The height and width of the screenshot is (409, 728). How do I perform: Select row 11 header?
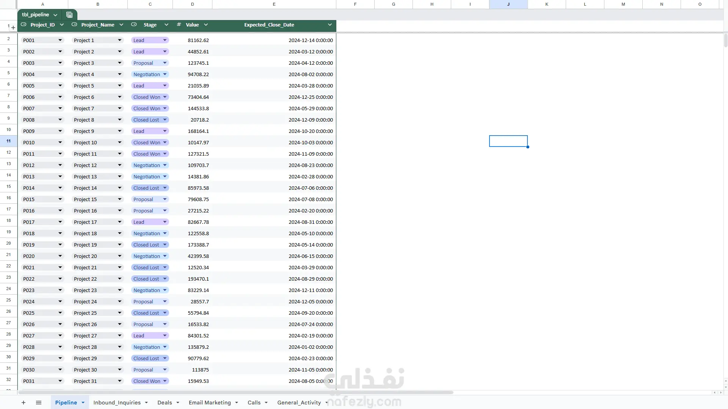tap(8, 141)
